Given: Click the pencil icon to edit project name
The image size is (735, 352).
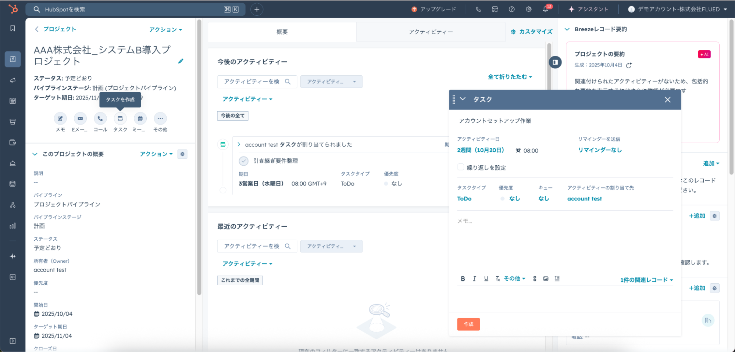Looking at the screenshot, I should pos(181,61).
